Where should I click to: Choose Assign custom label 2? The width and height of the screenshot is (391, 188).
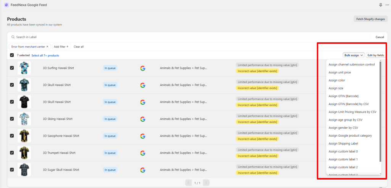[343, 167]
